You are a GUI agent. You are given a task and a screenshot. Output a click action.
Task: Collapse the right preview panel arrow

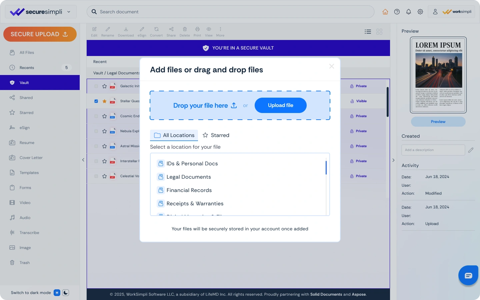click(393, 160)
